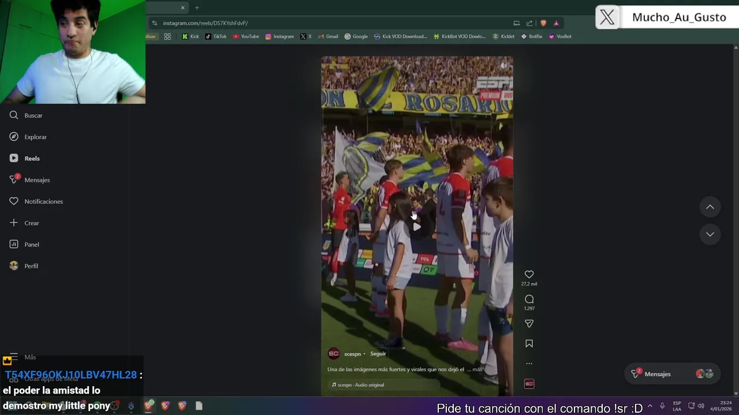Click the microphone icon in system tray
739x415 pixels.
click(x=662, y=406)
